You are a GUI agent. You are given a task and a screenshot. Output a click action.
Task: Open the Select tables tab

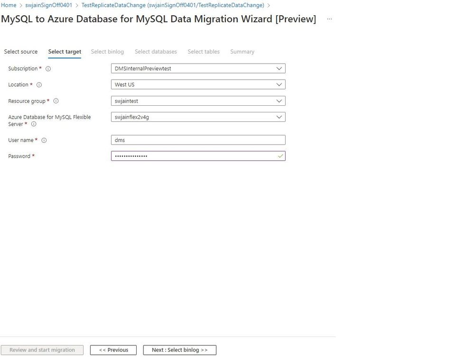pos(204,52)
